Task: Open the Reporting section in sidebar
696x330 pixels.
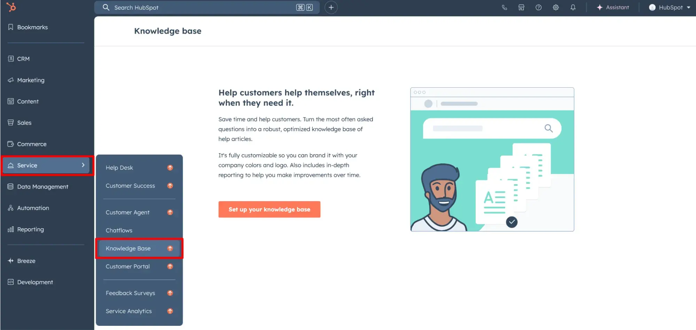Action: (x=31, y=229)
